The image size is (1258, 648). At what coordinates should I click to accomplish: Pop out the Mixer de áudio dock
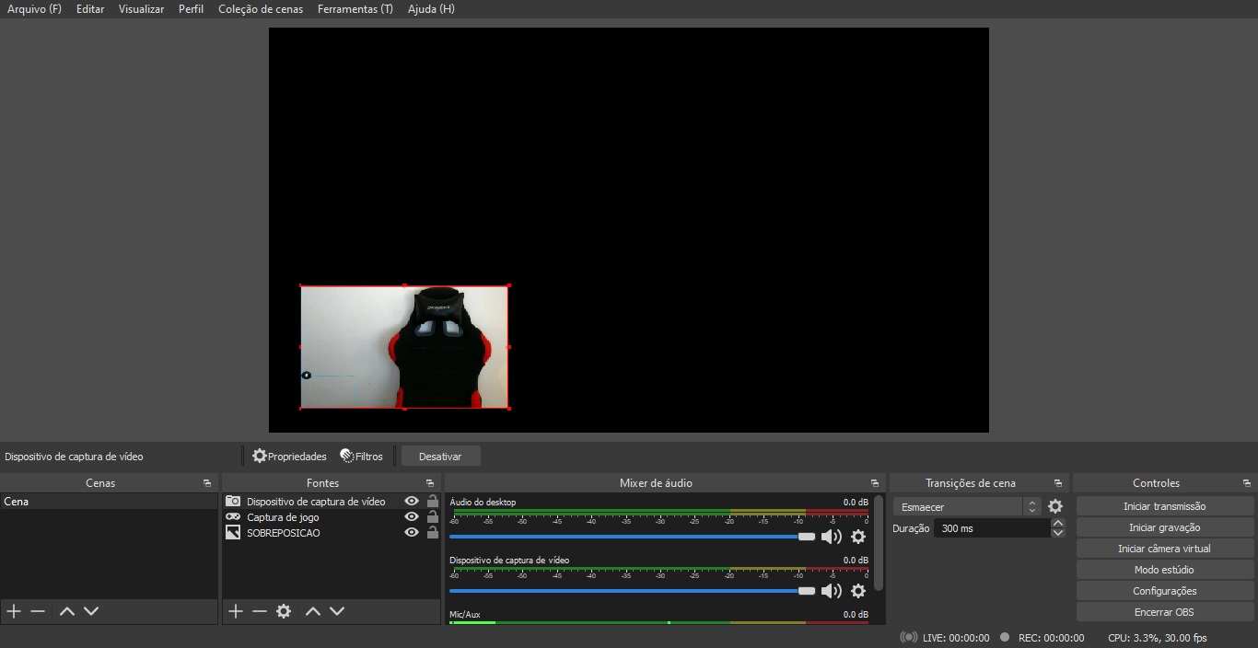coord(875,483)
